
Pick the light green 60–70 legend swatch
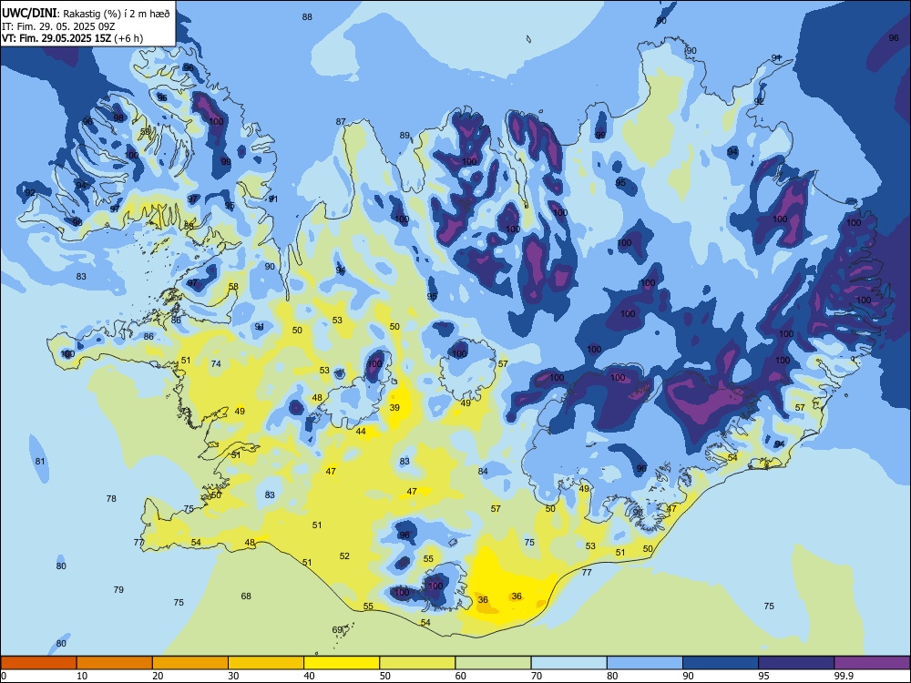tap(493, 663)
